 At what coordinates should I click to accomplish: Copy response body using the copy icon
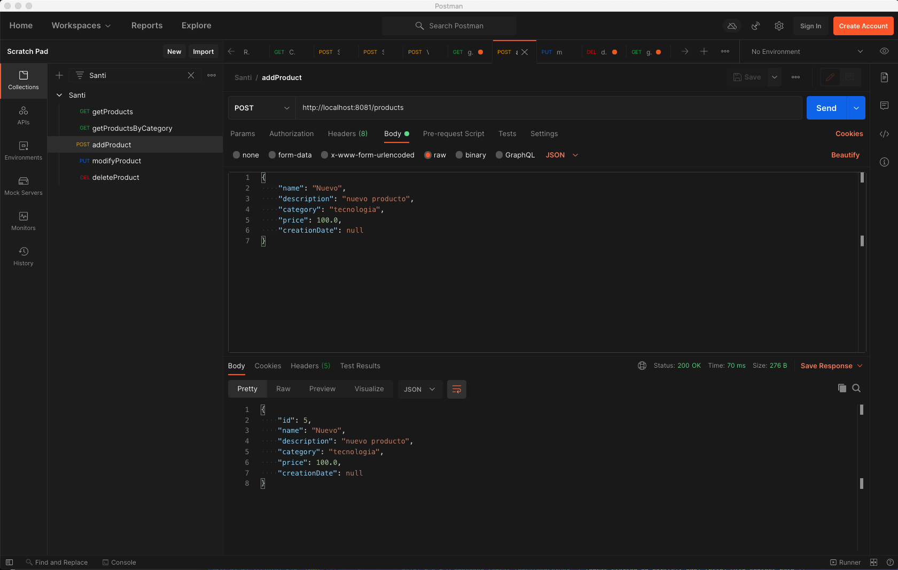pyautogui.click(x=842, y=388)
